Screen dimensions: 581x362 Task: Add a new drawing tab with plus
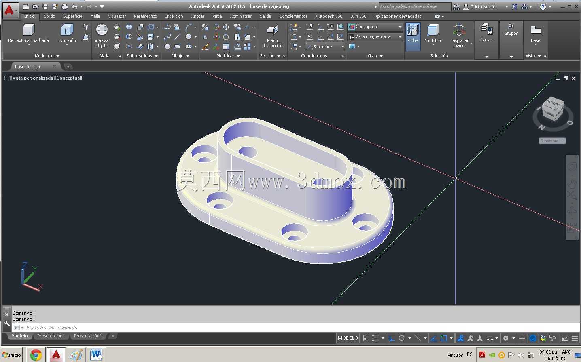pos(68,67)
